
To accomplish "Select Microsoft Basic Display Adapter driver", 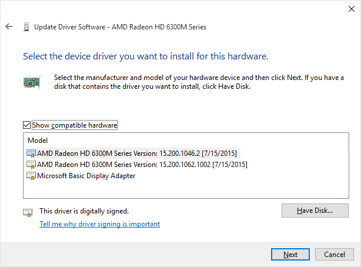I will [81, 176].
